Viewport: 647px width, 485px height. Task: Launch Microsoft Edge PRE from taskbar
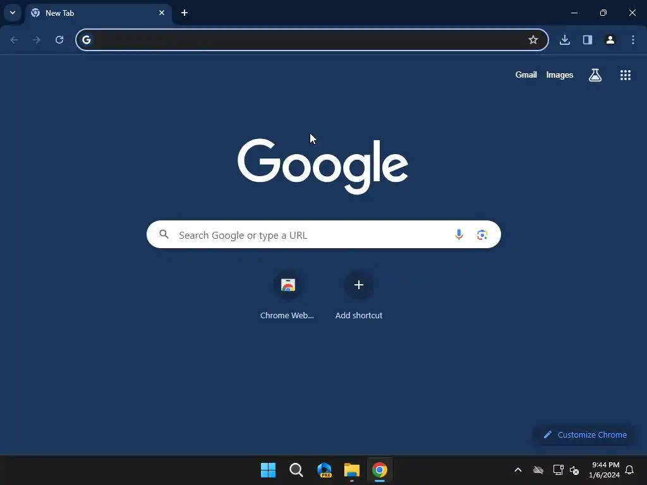coord(324,470)
